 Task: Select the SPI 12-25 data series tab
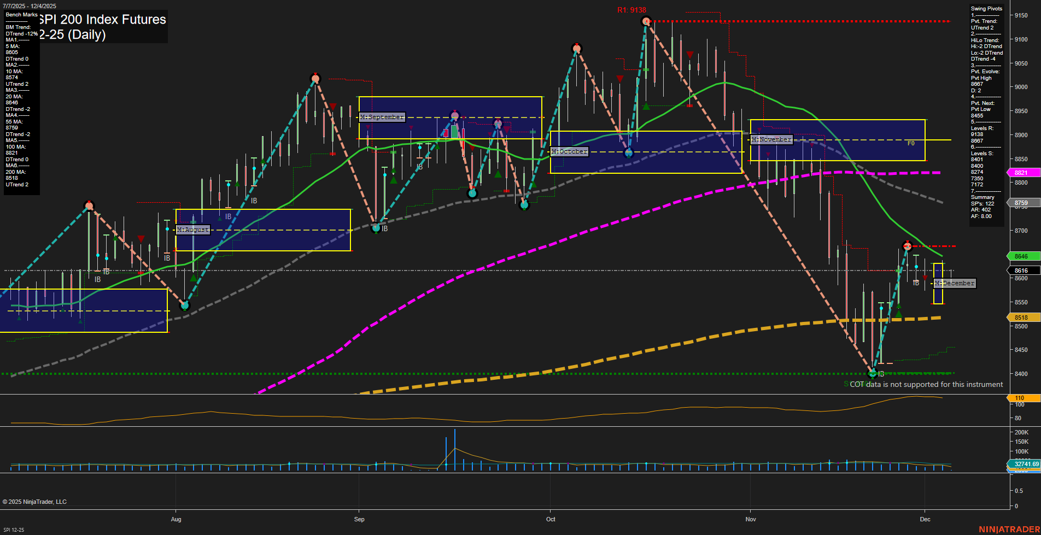click(x=14, y=529)
